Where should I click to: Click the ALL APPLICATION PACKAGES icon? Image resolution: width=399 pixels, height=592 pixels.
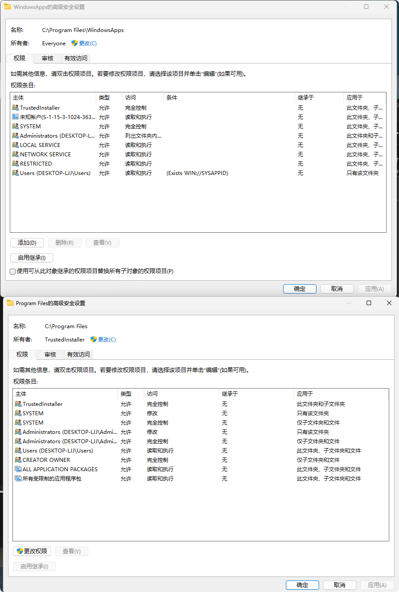pos(18,469)
